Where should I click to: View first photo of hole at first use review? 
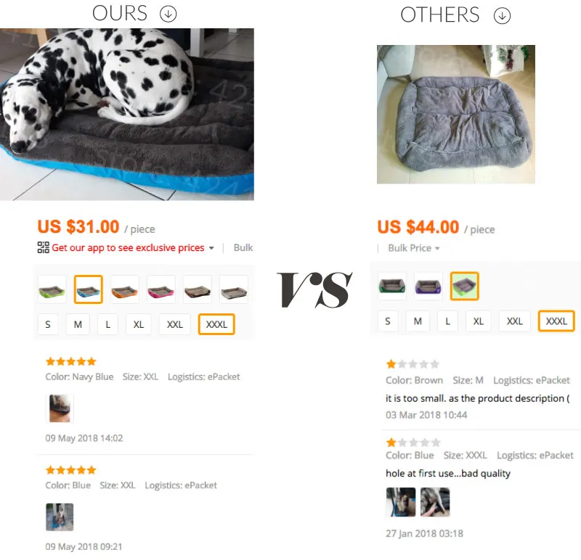tap(401, 502)
